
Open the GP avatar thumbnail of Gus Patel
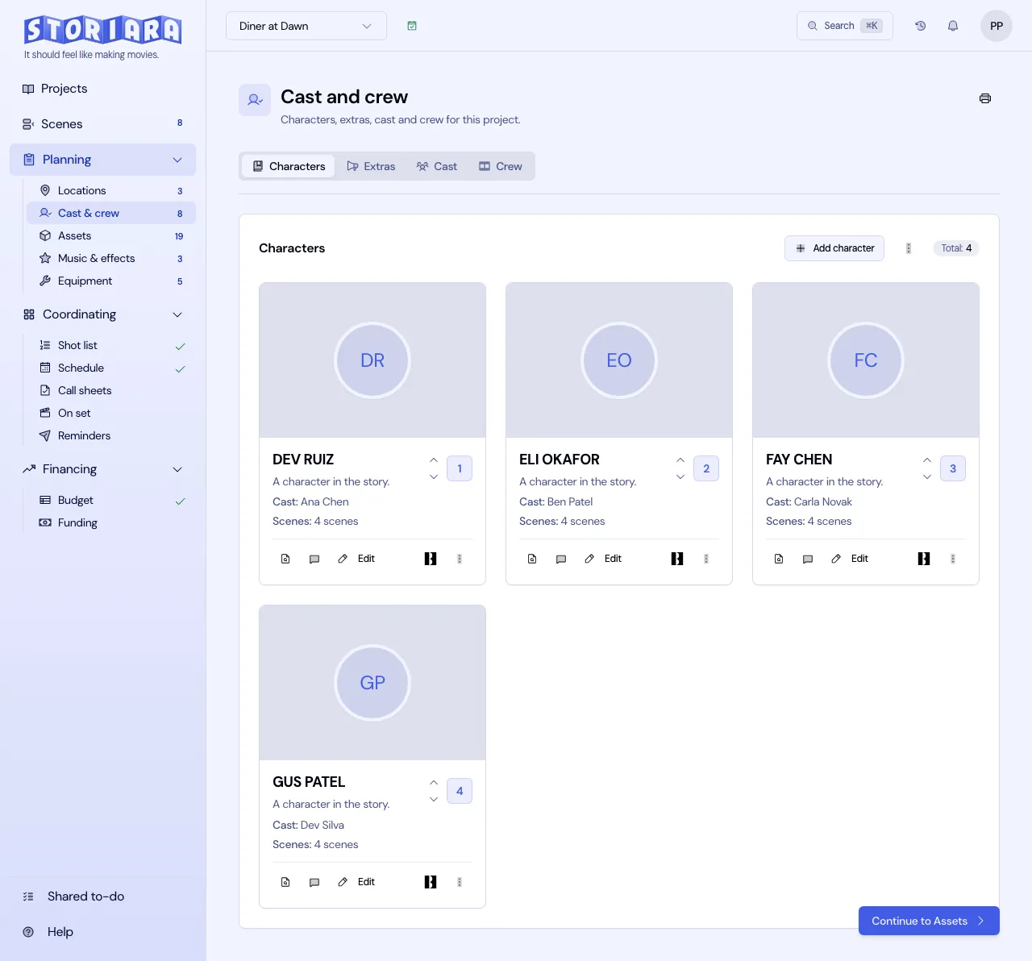click(x=372, y=683)
